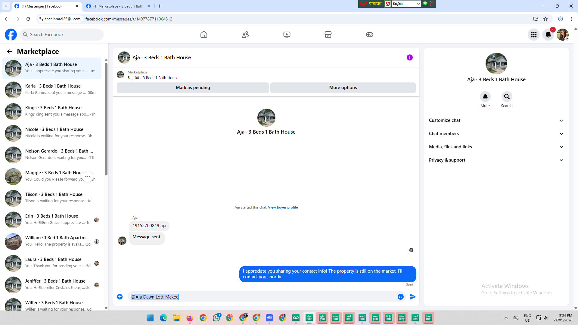Image resolution: width=578 pixels, height=325 pixels.
Task: Open the Facebook menu grid icon
Action: click(x=534, y=35)
